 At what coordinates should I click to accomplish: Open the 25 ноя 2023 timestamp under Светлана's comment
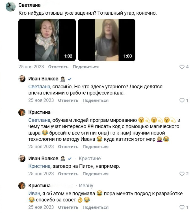click(x=31, y=67)
